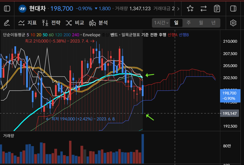Add stock to favorites star icon
The width and height of the screenshot is (244, 165).
click(190, 9)
